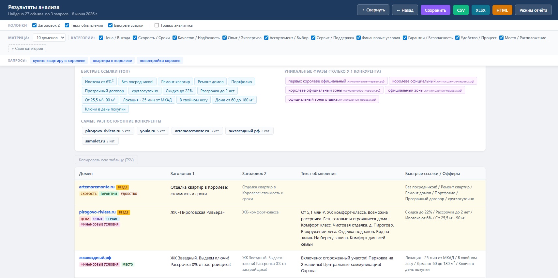Image resolution: width=558 pixels, height=278 pixels.
Task: Click Ремонт квартир chip
Action: [x=175, y=82]
